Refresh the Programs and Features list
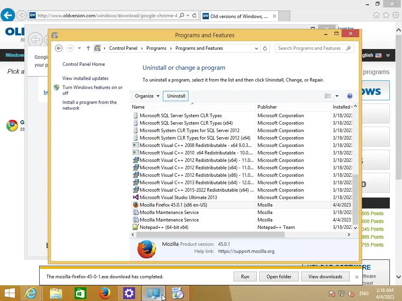402x301 pixels. click(265, 48)
